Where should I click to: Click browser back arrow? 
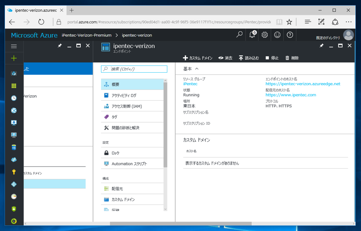(x=12, y=22)
